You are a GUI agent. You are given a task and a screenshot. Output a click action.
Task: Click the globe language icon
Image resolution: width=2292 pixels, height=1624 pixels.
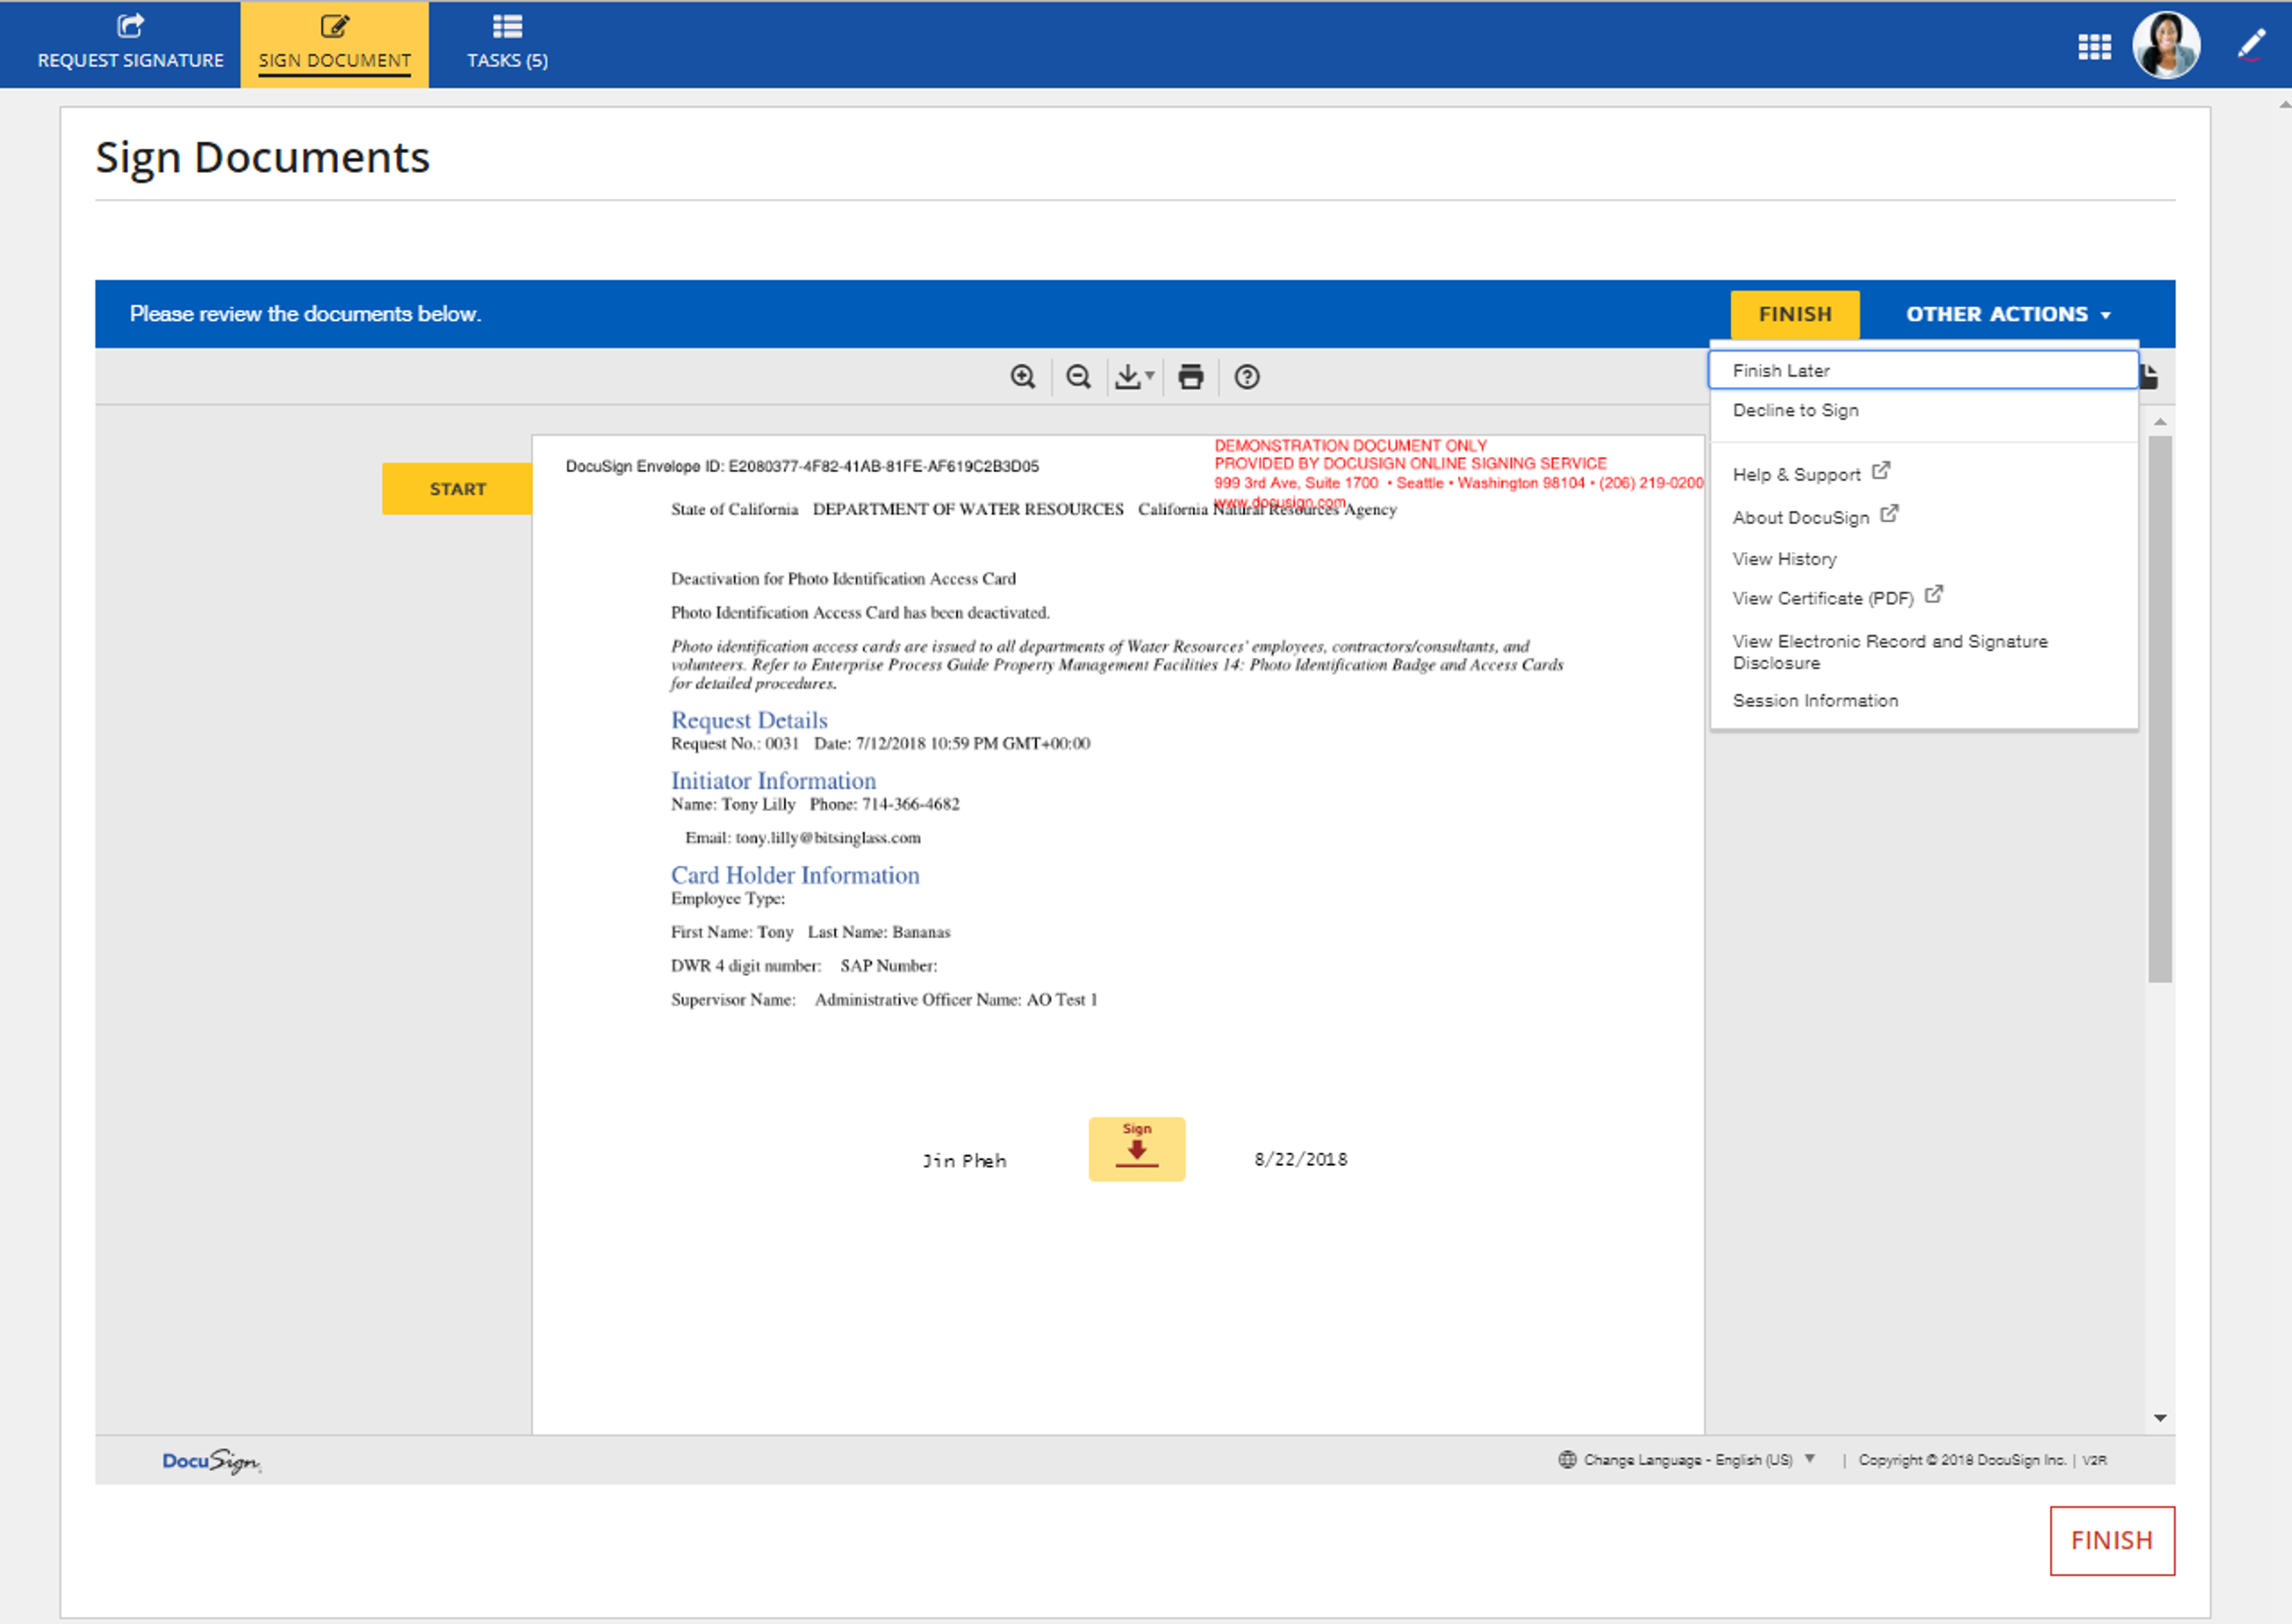[1567, 1460]
